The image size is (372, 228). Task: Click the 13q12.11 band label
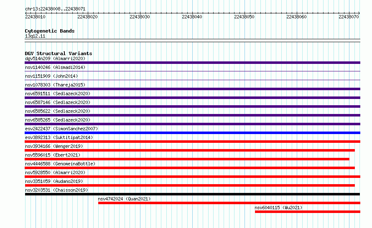pos(35,36)
